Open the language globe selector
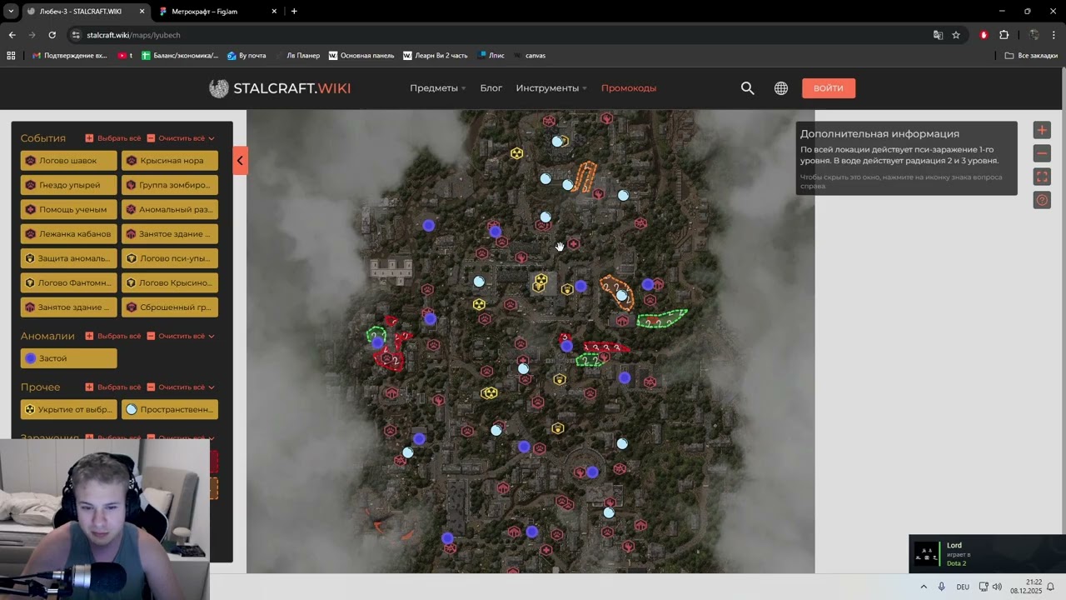 (x=781, y=88)
